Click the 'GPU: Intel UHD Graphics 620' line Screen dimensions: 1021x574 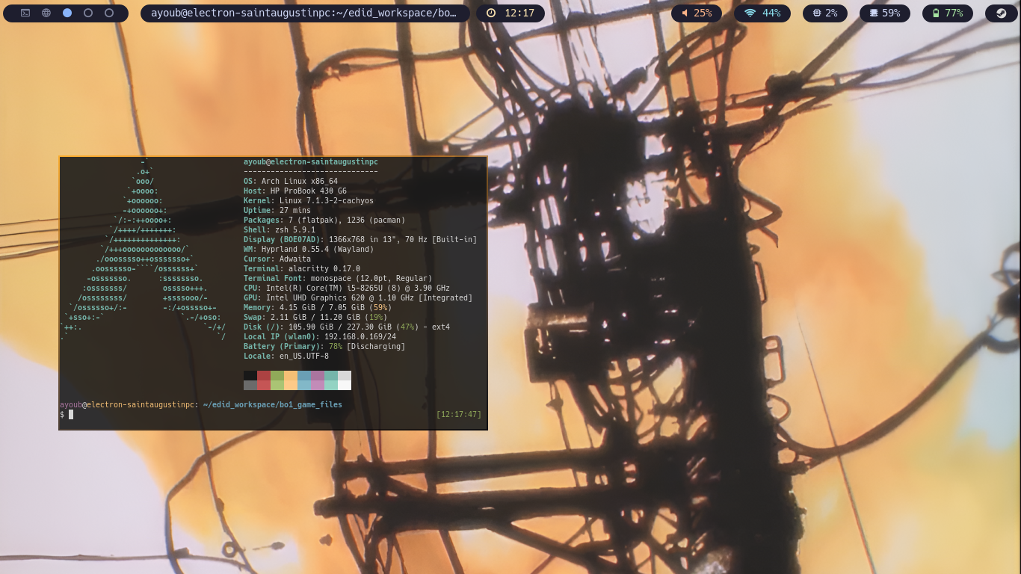point(358,297)
